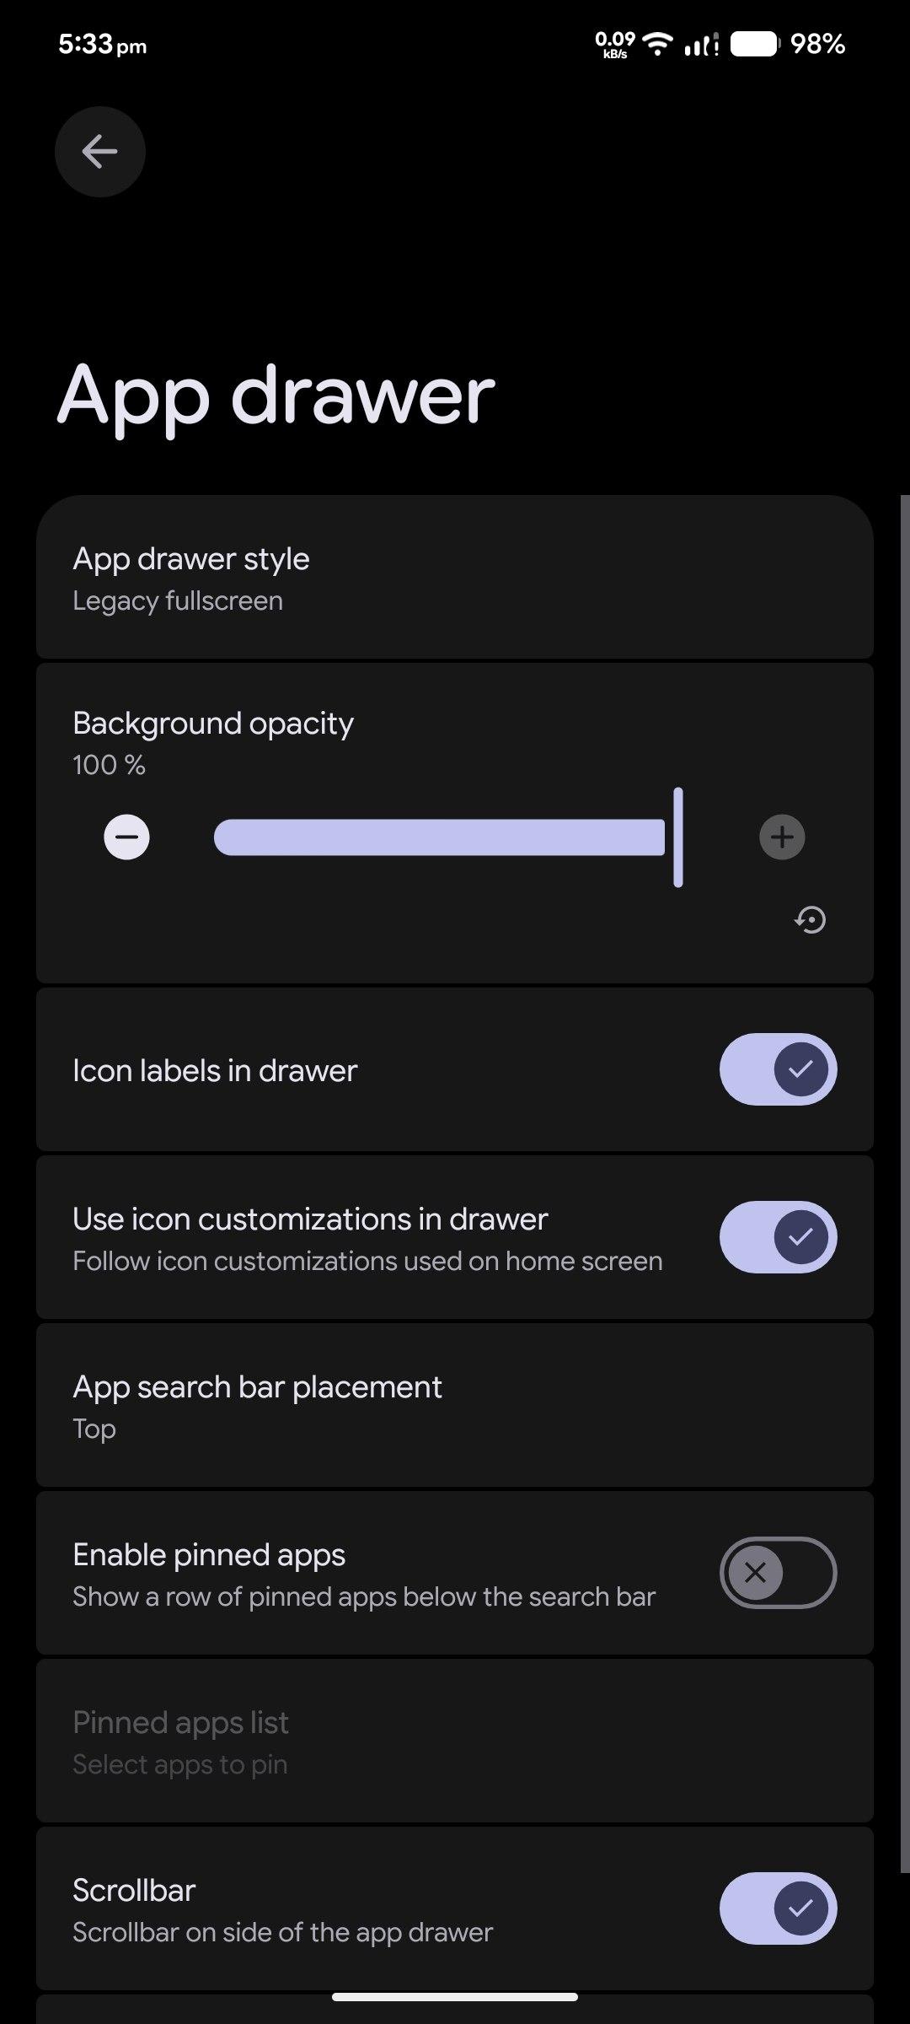Viewport: 910px width, 2024px height.
Task: Tap the network speed indicator
Action: [615, 44]
